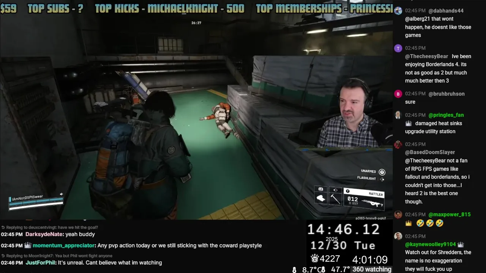Click the thermometer icon beside 47.7°
This screenshot has width=486, height=273.
323,270
